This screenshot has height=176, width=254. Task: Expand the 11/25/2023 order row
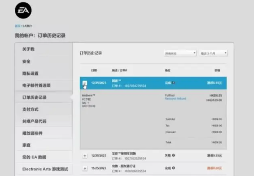pyautogui.click(x=85, y=168)
